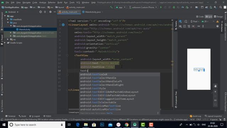Open Android Studio from the Windows taskbar
The width and height of the screenshot is (227, 128).
135,125
